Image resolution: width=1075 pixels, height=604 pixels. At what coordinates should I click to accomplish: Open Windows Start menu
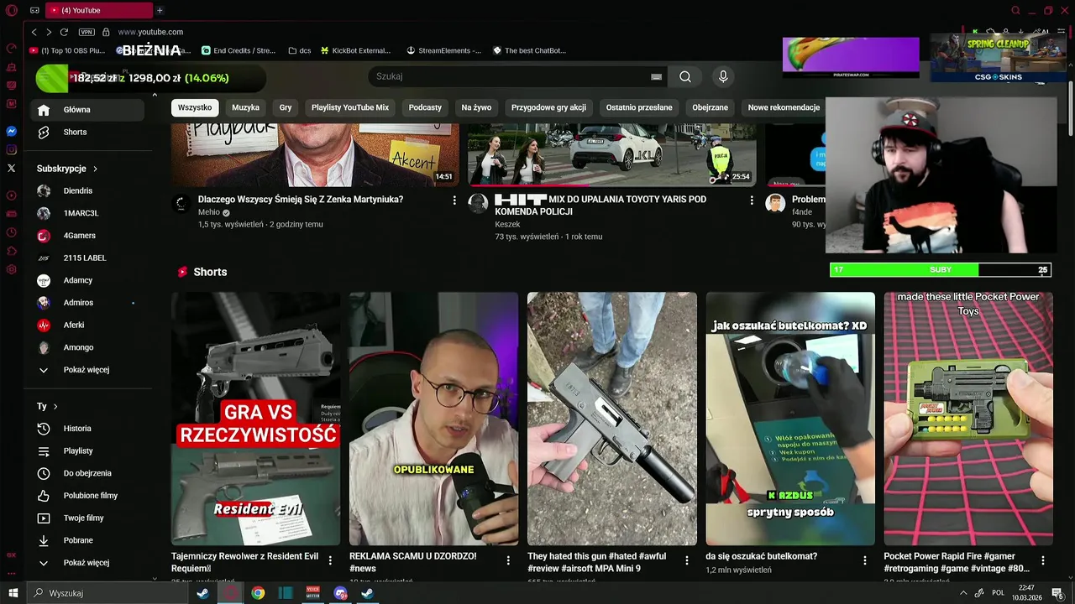(x=13, y=593)
